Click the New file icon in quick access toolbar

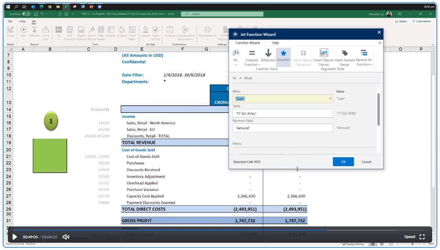(59, 14)
